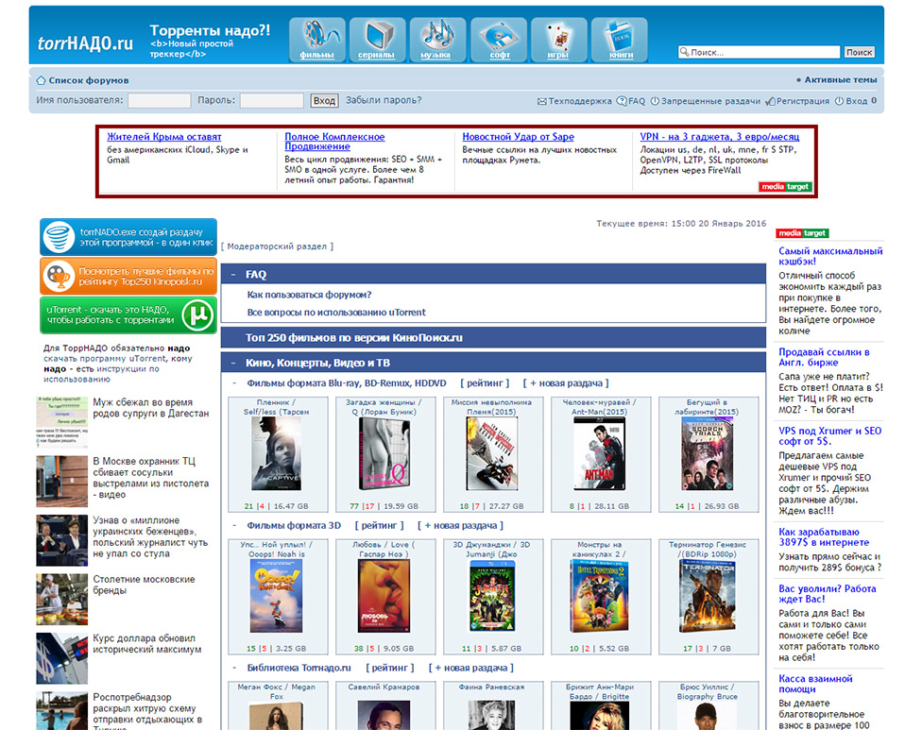Collapse Фильмы формата 3D subsection
The image size is (905, 730).
234,526
